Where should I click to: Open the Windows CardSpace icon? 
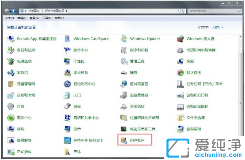67,38
